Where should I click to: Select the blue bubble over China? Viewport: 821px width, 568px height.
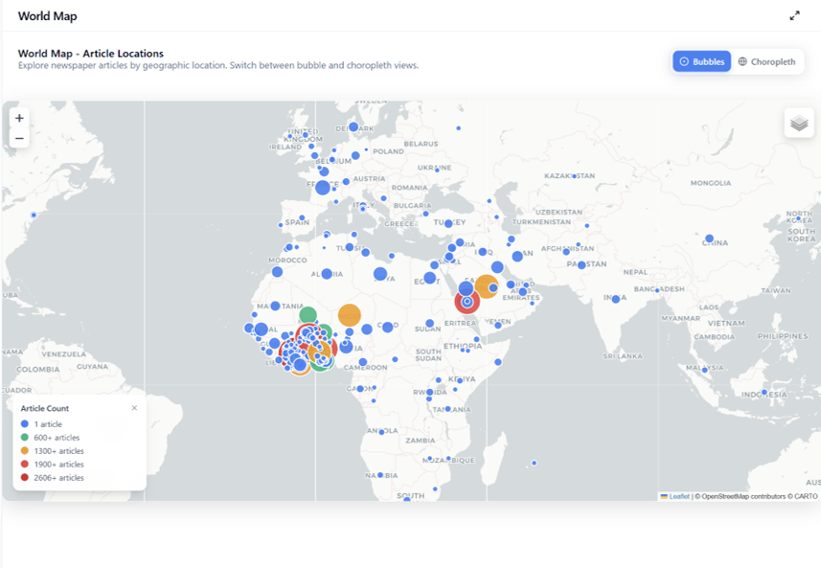(709, 239)
